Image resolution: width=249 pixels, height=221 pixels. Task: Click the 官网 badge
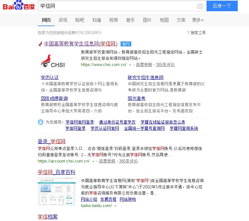click(126, 44)
